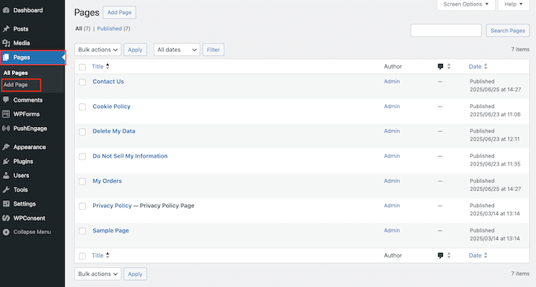This screenshot has height=287, width=536.
Task: Click Admin author link in Sample Page row
Action: pos(392,230)
